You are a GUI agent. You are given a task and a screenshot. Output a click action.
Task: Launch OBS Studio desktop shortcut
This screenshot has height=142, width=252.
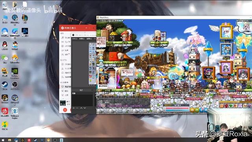click(x=15, y=85)
